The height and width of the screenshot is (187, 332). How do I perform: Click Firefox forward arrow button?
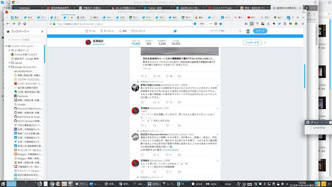[x=13, y=24]
